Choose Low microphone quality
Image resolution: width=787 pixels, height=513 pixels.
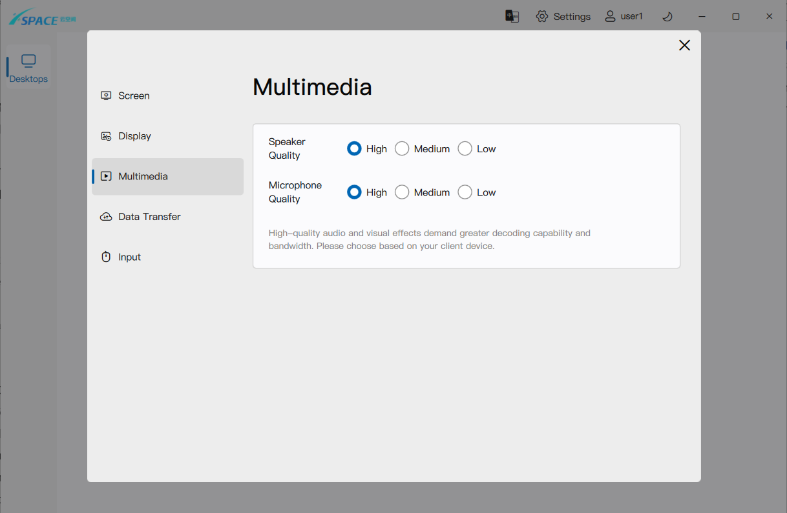465,192
